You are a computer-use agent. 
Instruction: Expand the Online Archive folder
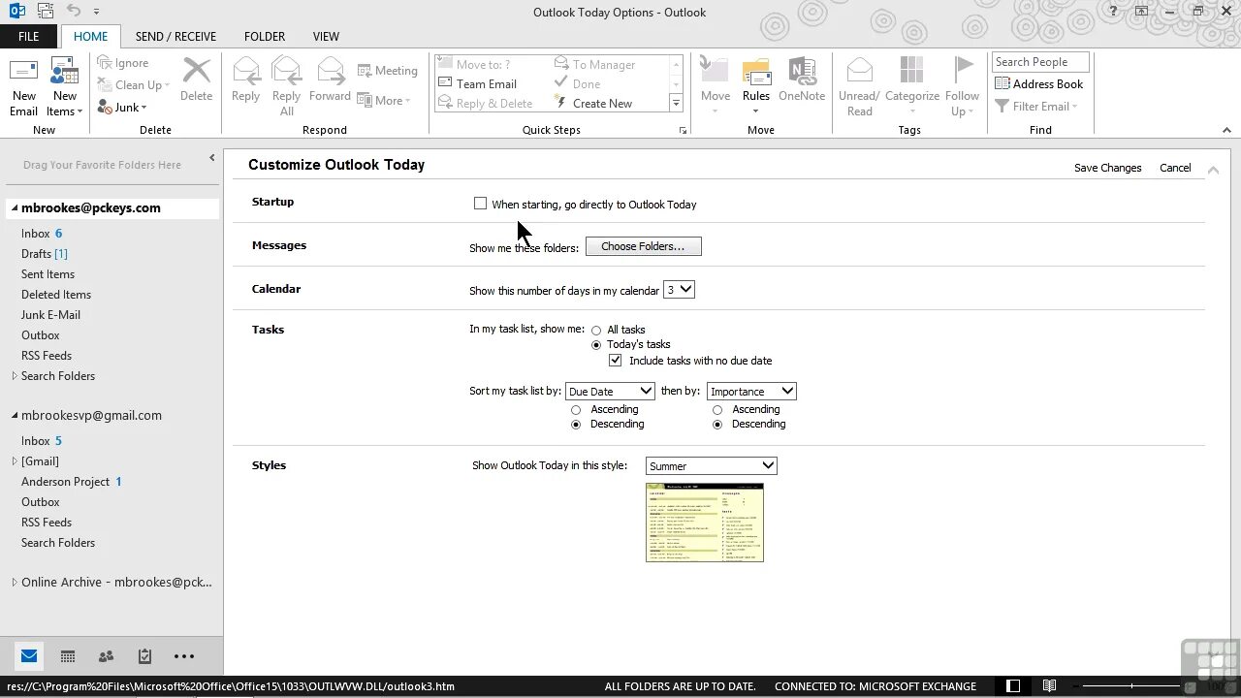point(15,583)
